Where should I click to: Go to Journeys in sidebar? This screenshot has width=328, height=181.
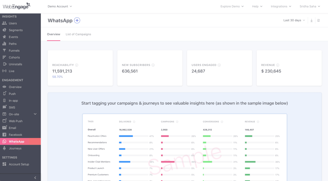point(15,148)
